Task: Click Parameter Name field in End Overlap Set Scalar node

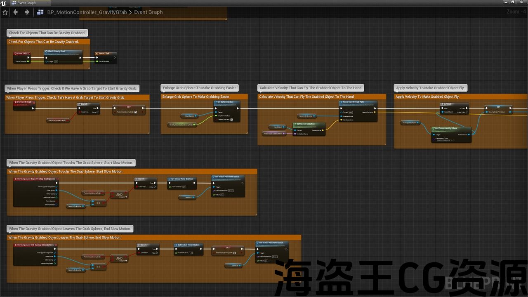Action: pos(275,257)
